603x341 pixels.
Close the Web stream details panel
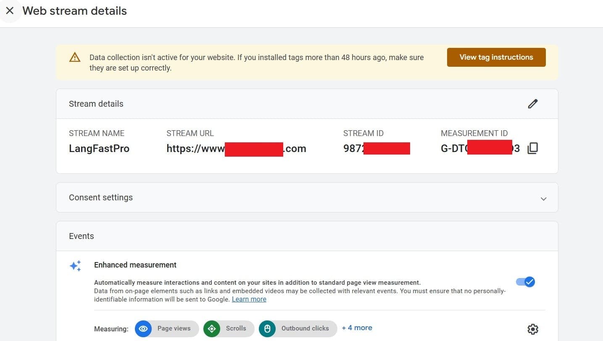(10, 11)
